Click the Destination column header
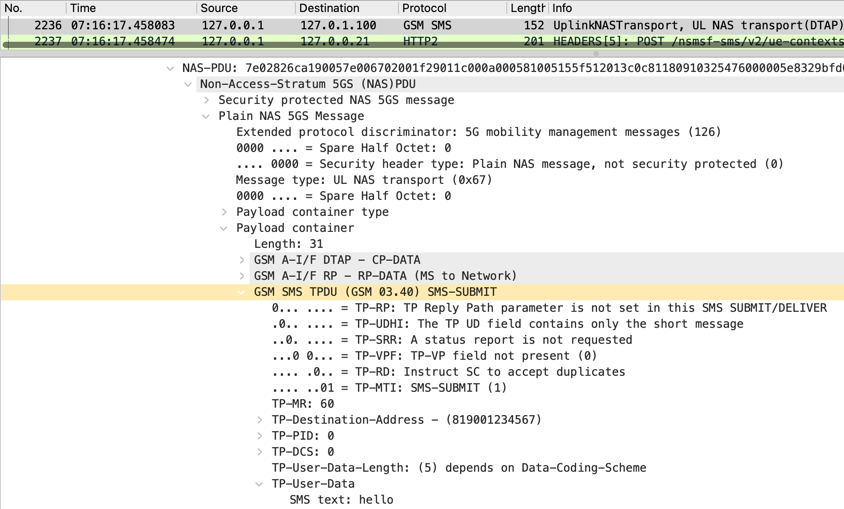844x509 pixels. [329, 8]
